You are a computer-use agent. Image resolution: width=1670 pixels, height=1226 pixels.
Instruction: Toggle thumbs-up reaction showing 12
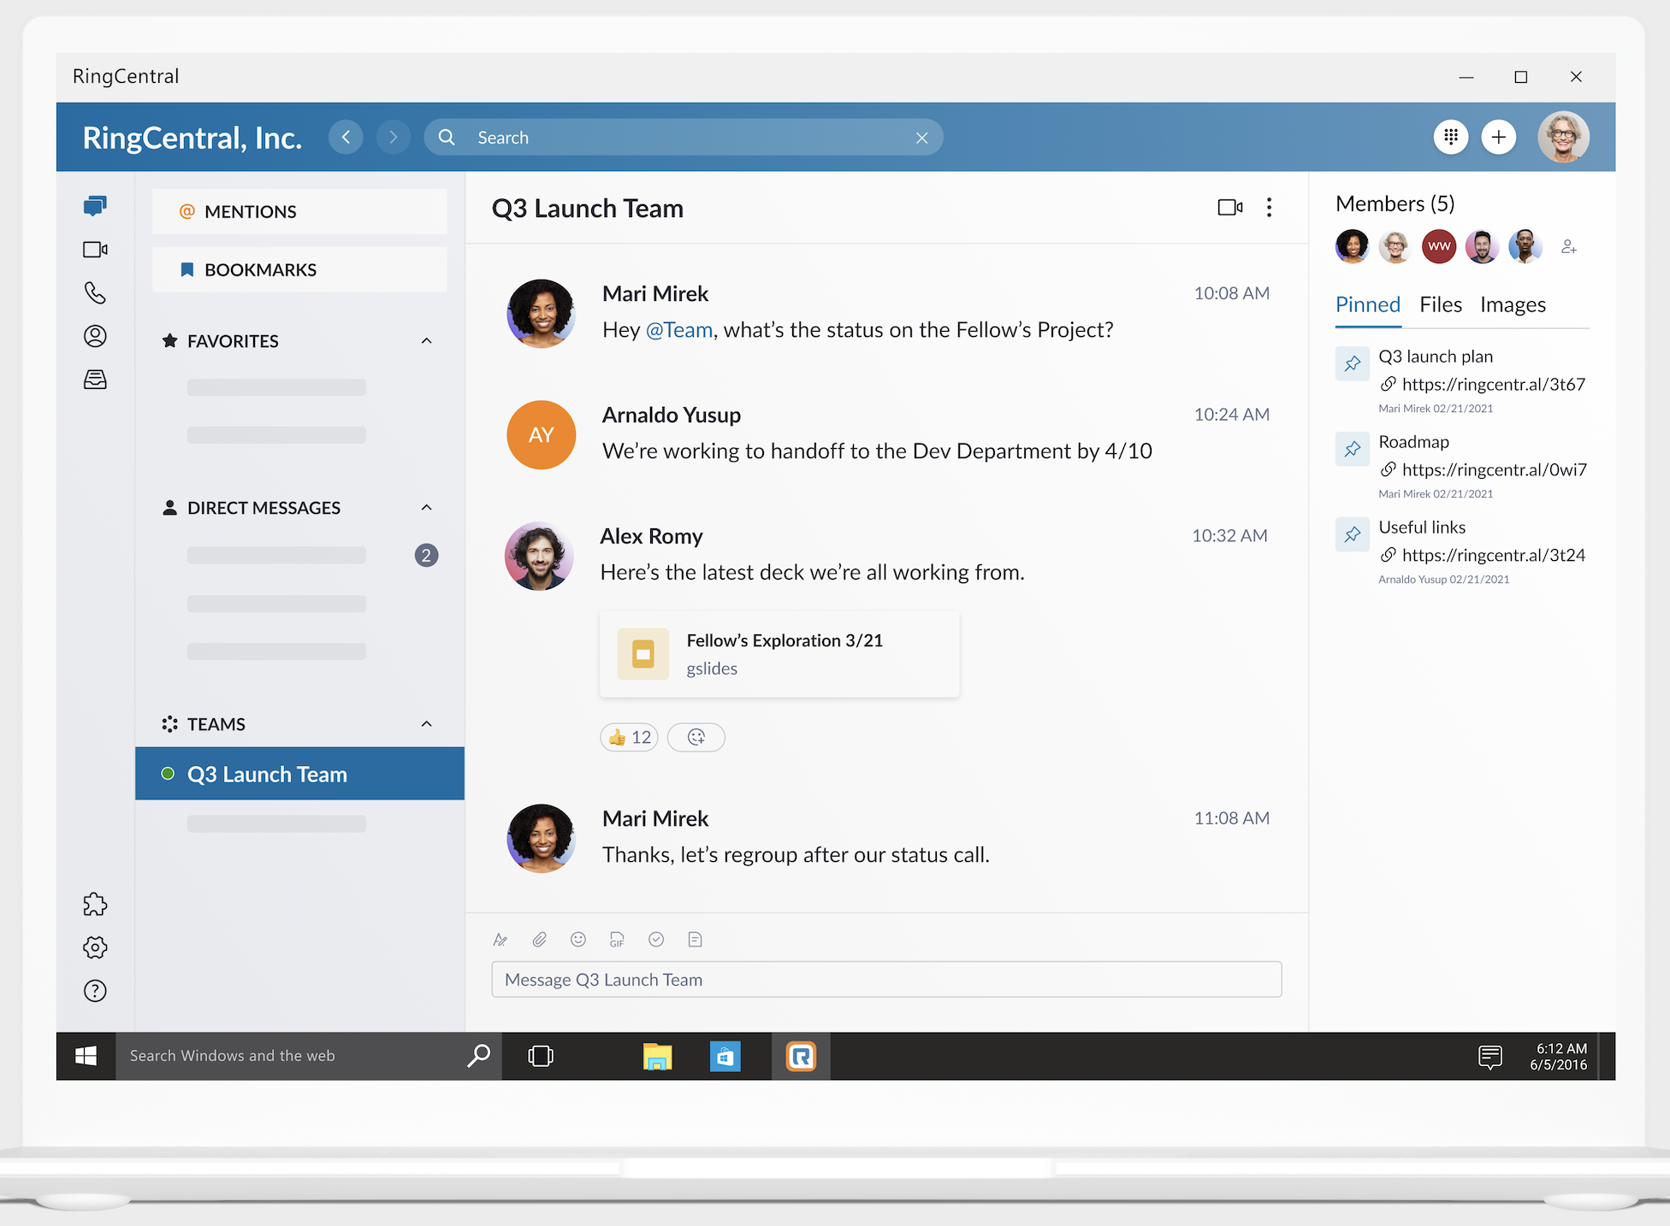pyautogui.click(x=630, y=737)
